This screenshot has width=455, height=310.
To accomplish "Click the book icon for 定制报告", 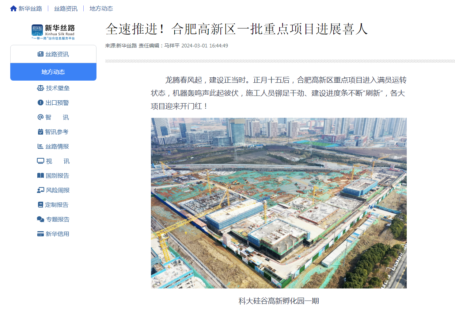I will (x=41, y=205).
